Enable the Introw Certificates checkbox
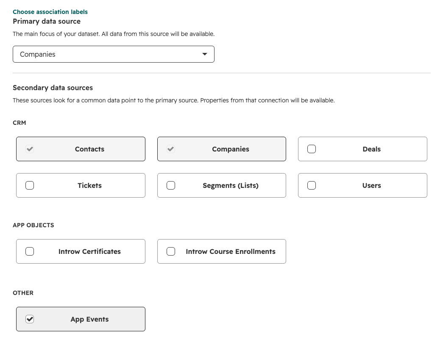The image size is (443, 347). click(x=30, y=251)
